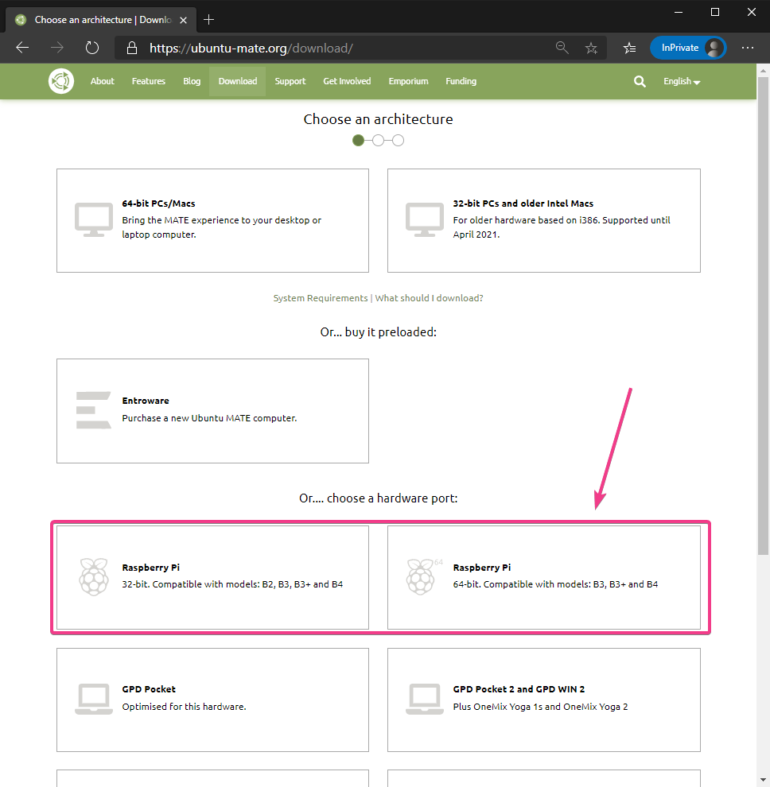Click the browser back arrow
The height and width of the screenshot is (787, 770).
pos(22,48)
